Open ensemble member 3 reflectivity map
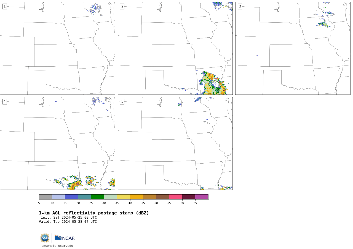353x249 pixels. [x=293, y=48]
